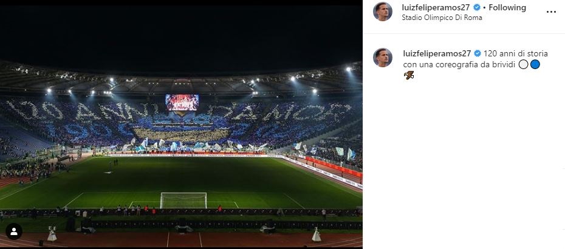Click the eagle emoji in caption
Viewport: 565px width, 249px height.
point(409,76)
